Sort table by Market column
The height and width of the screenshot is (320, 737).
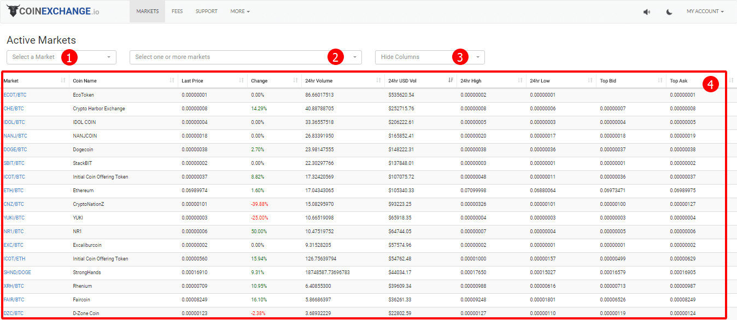pyautogui.click(x=34, y=81)
